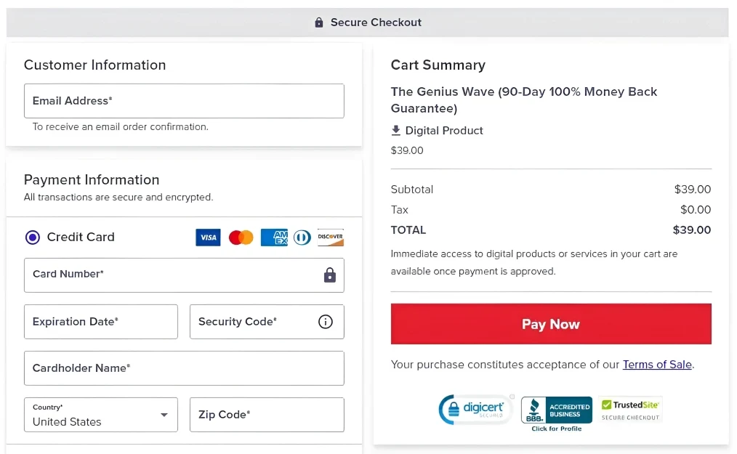Click the TrustedSite Secure Checkout badge
This screenshot has width=737, height=454.
click(x=630, y=410)
